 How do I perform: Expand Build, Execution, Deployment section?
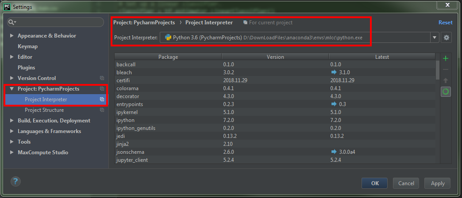pos(12,121)
